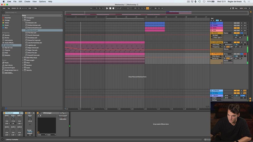253x142 pixels.
Task: Open the Auto Filter device chooser
Action: coord(217,45)
